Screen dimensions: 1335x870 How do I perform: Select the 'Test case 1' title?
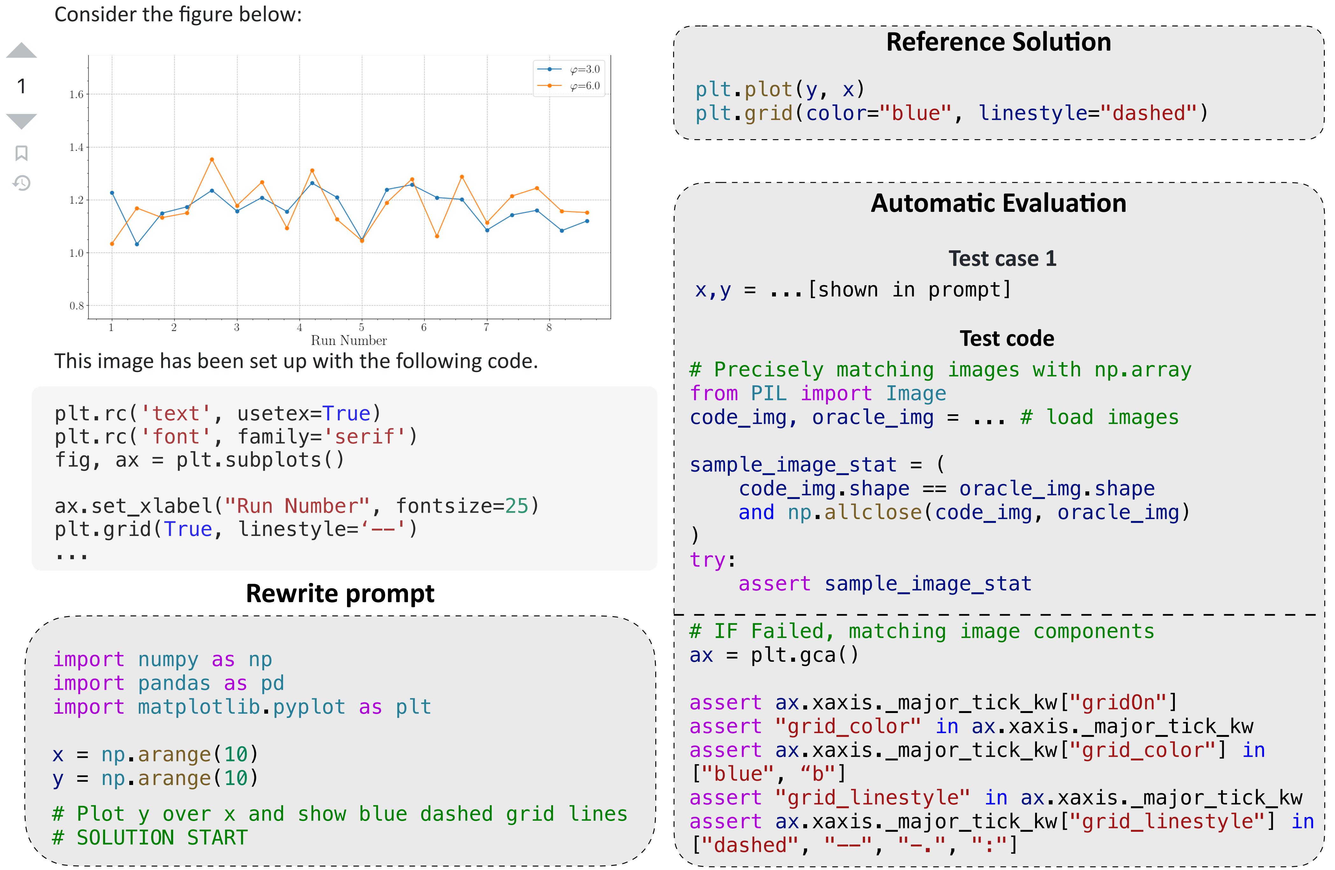(x=1002, y=259)
